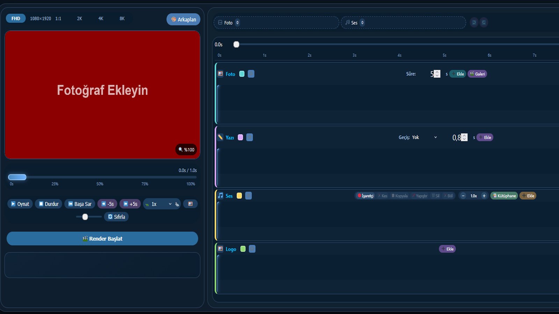The image size is (559, 314).
Task: Toggle the blue square on Yazı track
Action: 249,137
